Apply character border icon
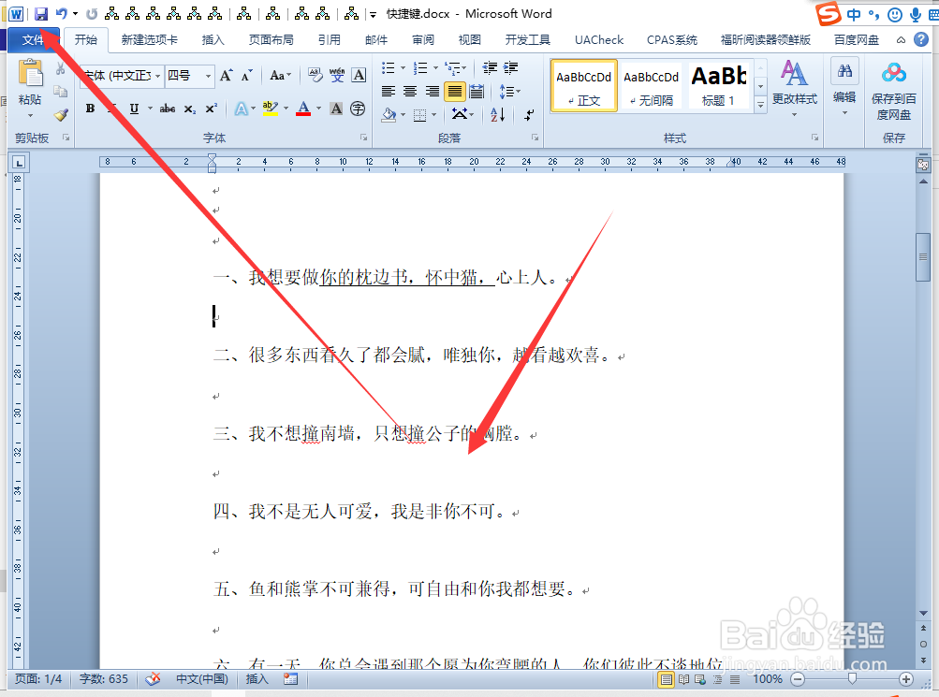 359,75
